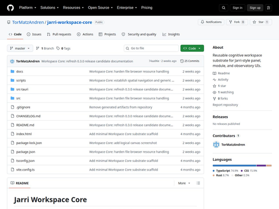
Task: View the 25 Commits history
Action: pos(189,61)
